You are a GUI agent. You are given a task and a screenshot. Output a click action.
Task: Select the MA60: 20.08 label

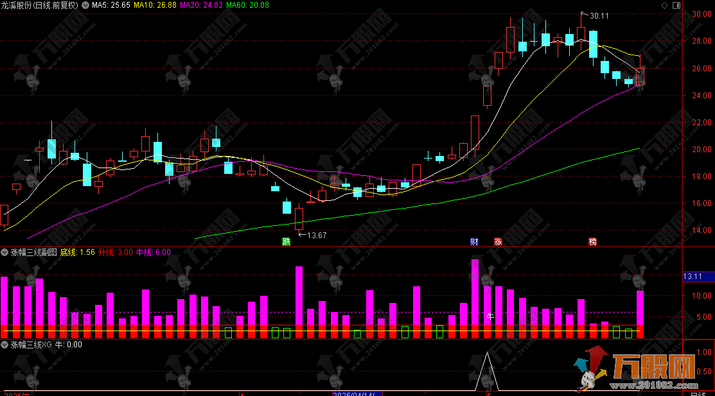tap(247, 5)
